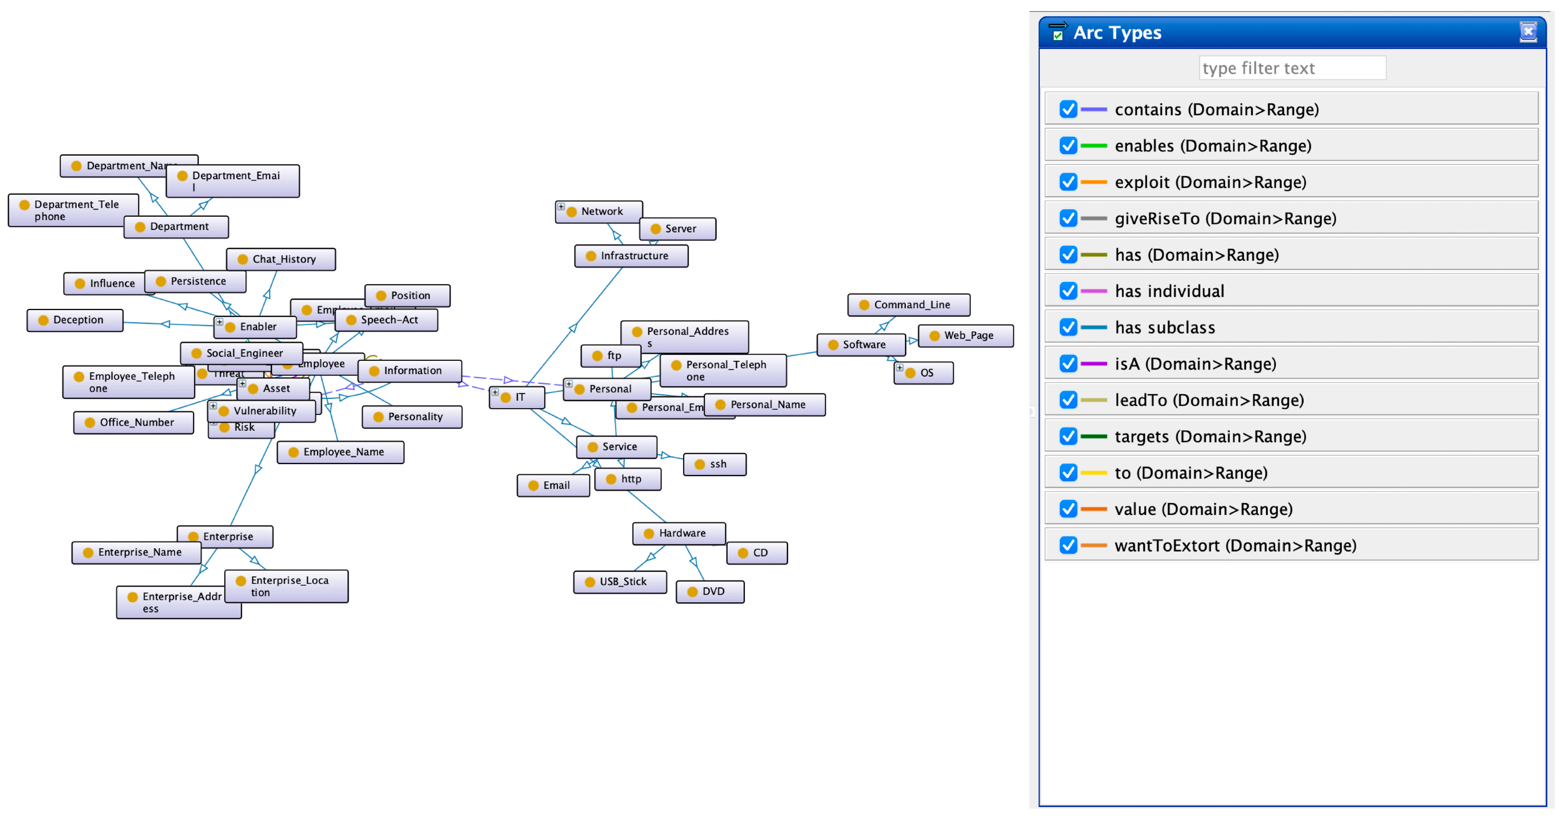Click the Infrastructure node icon
The height and width of the screenshot is (819, 1563).
tap(591, 256)
